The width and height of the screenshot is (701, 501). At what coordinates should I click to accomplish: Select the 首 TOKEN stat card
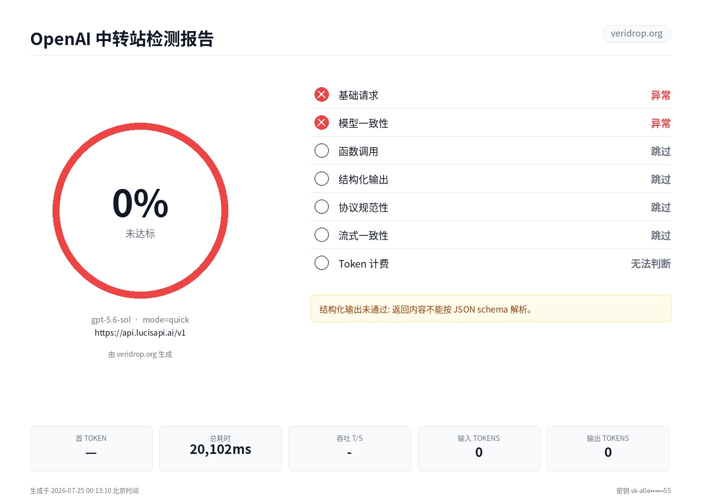click(91, 448)
